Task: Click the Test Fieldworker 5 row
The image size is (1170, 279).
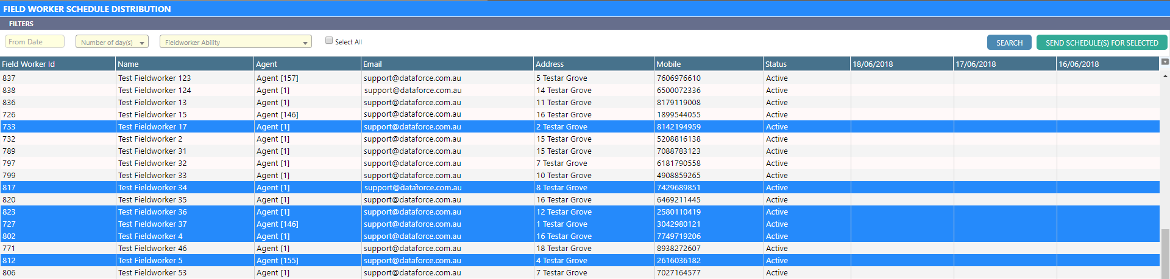Action: (x=580, y=260)
